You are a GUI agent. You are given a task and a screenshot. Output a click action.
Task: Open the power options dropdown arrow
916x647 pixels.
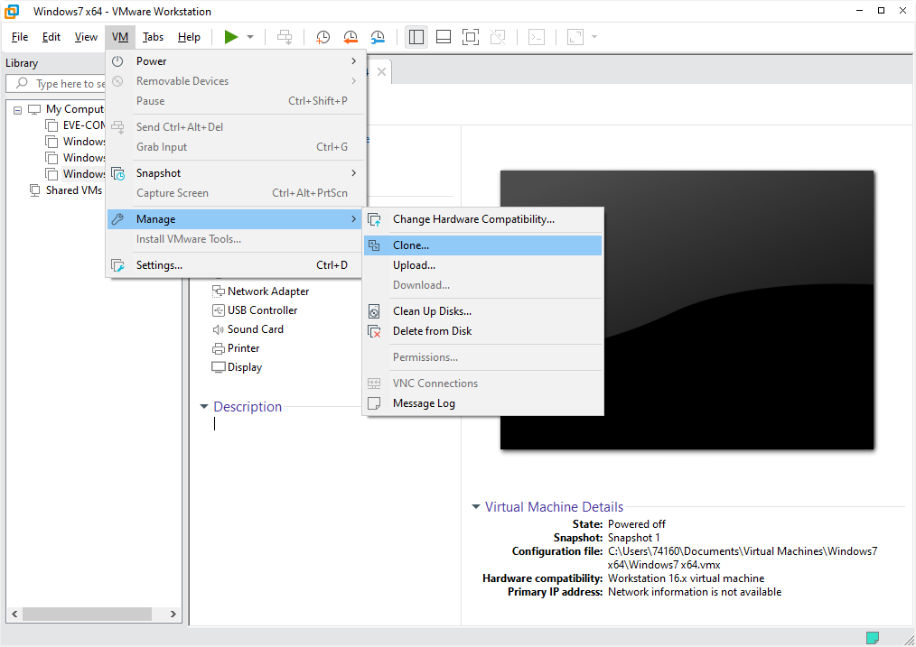(250, 37)
